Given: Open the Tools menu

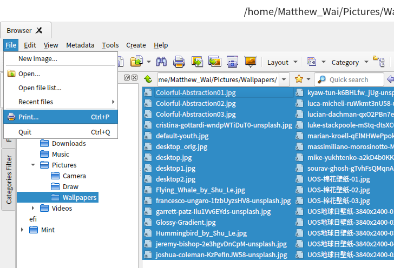Looking at the screenshot, I should coord(110,45).
